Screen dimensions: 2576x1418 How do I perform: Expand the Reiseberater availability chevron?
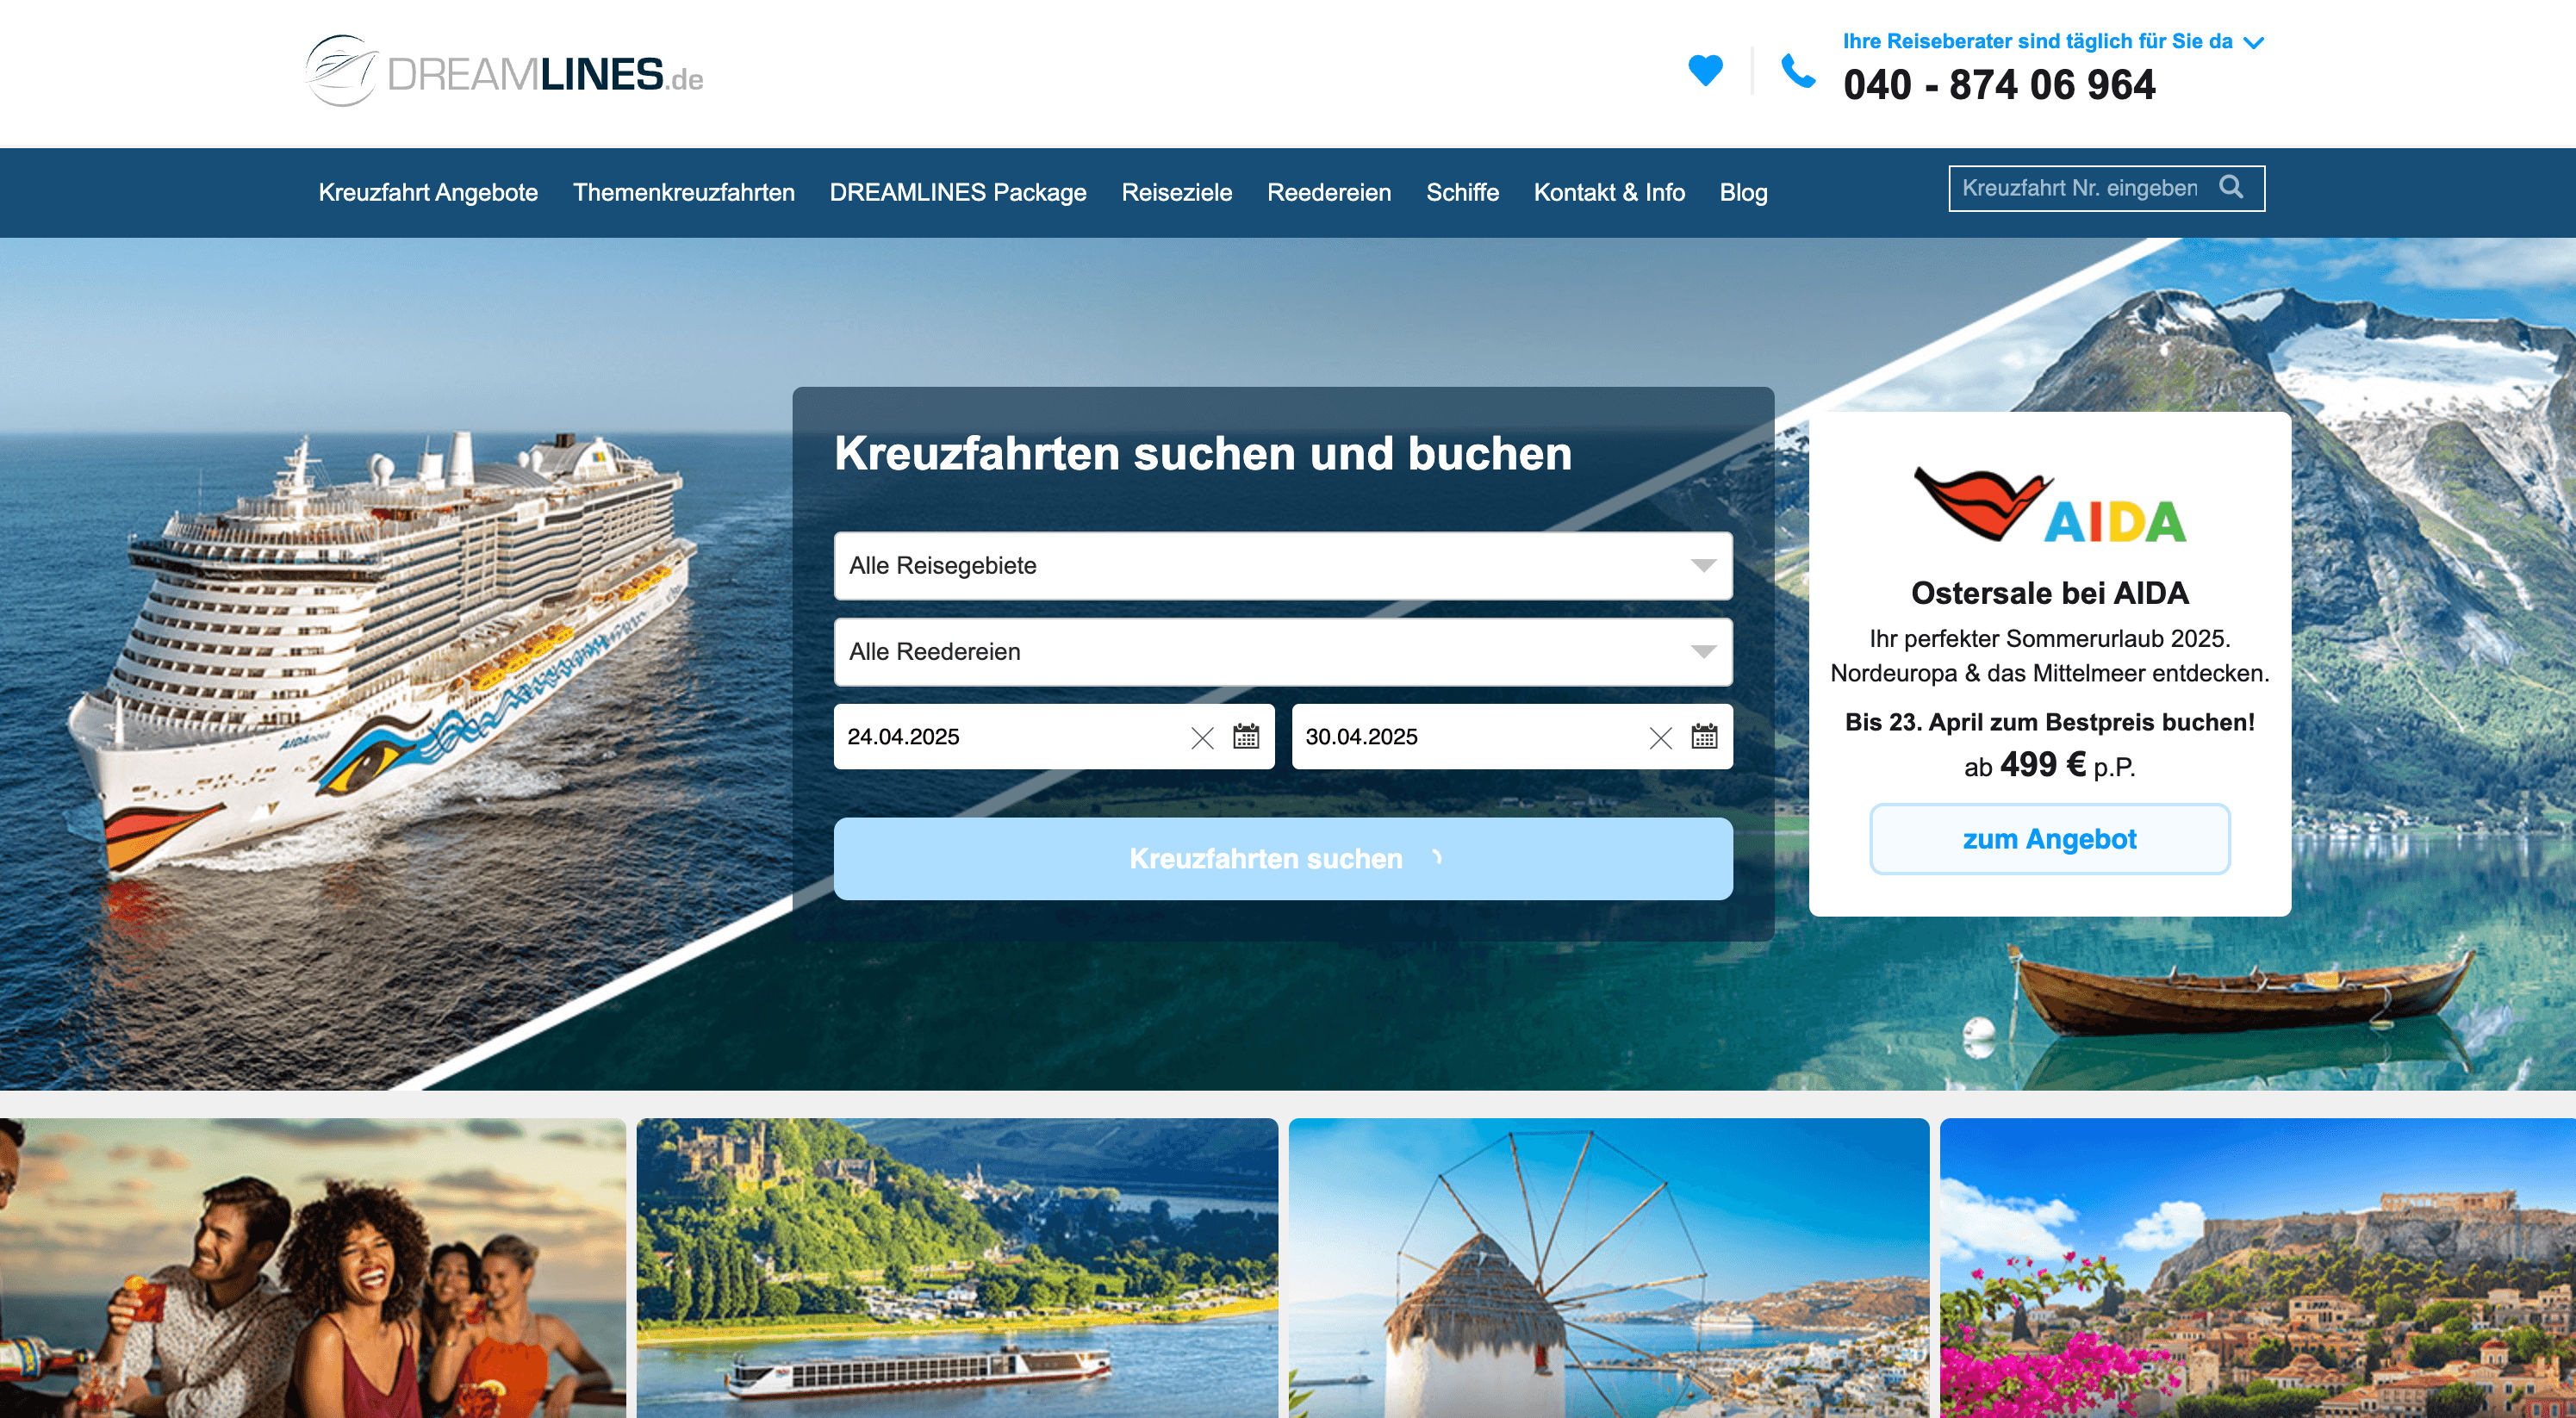[x=2254, y=42]
